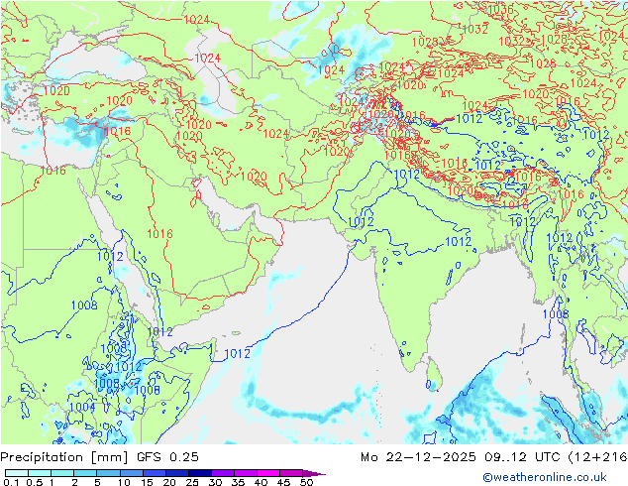This screenshot has width=628, height=486.
Task: Click the blue '1004' isobar label
Action: coord(82,407)
